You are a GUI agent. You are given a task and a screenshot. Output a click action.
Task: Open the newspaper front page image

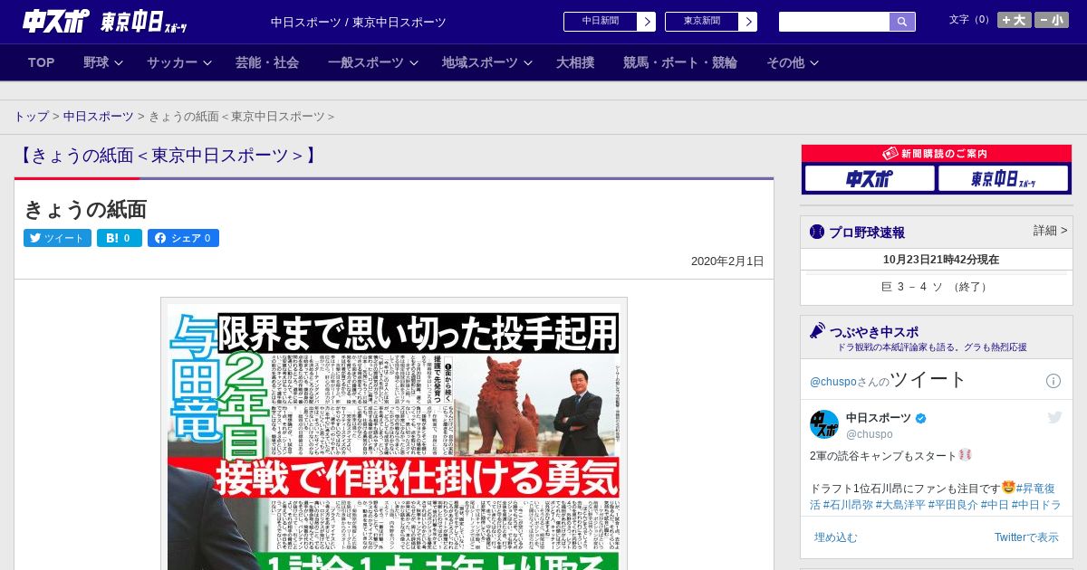click(x=394, y=436)
